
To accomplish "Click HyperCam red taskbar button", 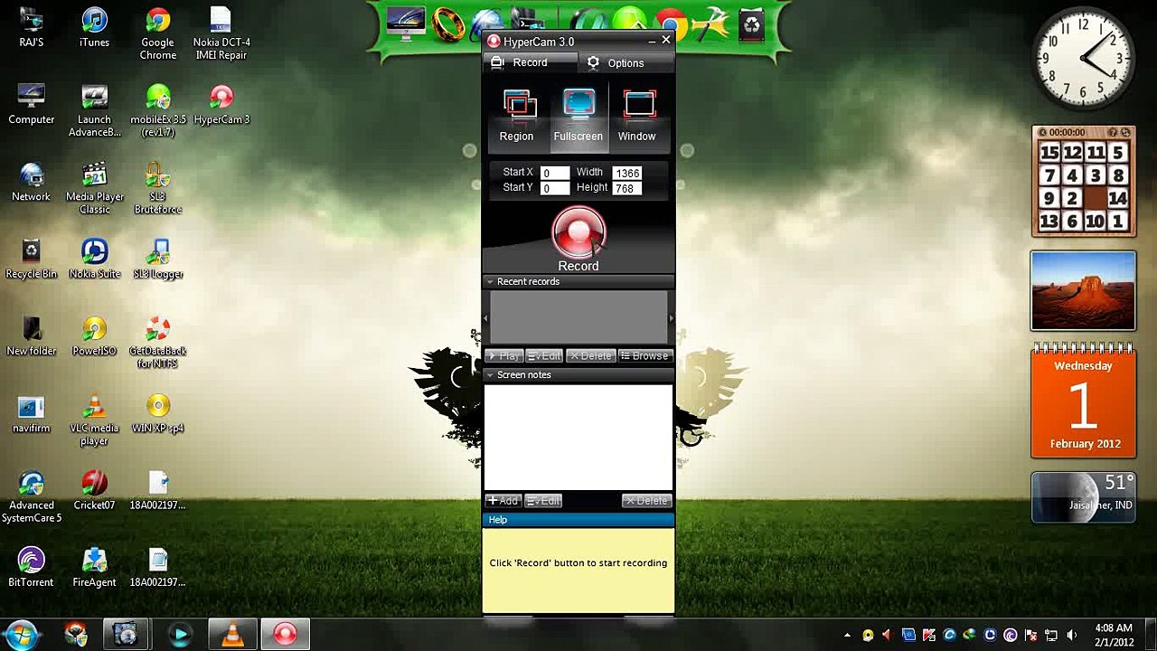I will tap(285, 635).
